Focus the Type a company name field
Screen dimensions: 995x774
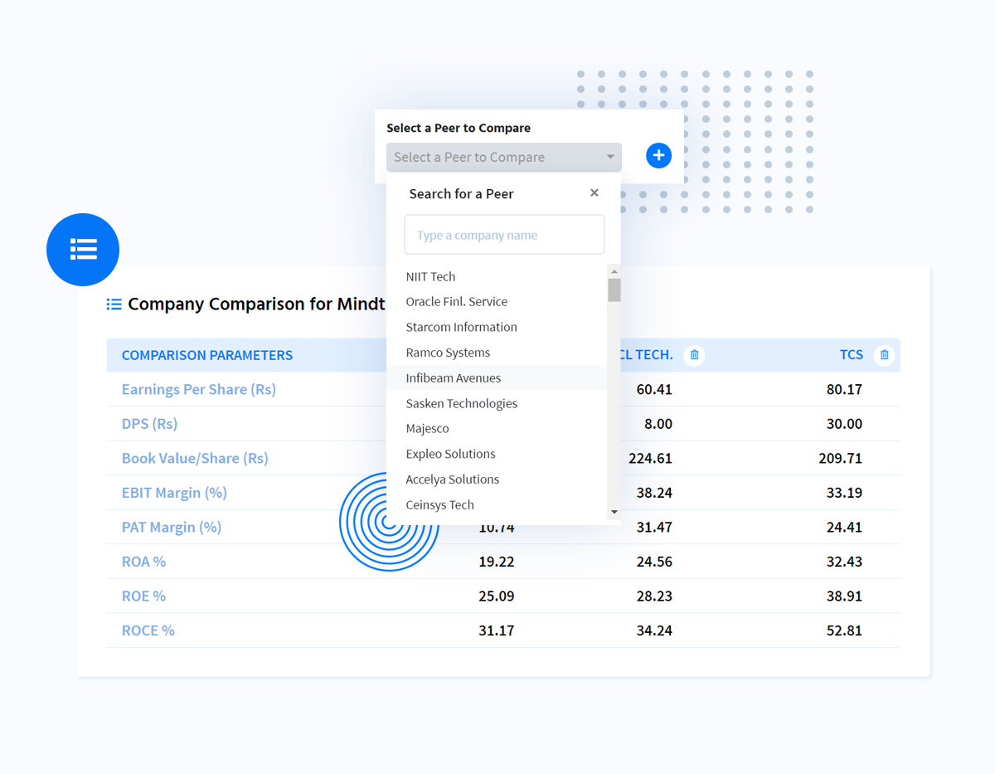504,235
